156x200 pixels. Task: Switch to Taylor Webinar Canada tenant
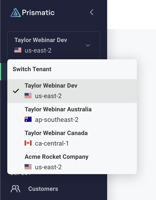tap(72, 139)
